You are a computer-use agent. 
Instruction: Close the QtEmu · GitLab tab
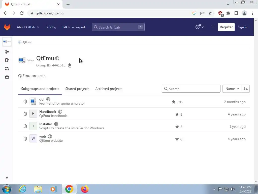pos(58,4)
